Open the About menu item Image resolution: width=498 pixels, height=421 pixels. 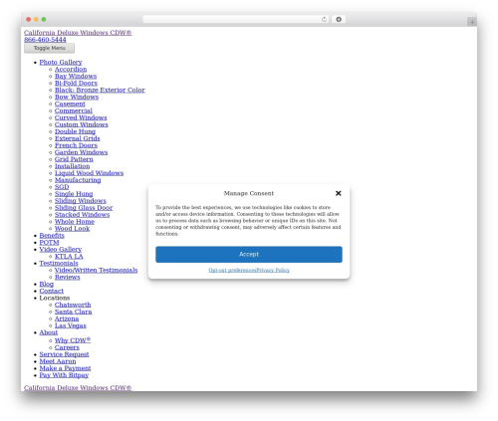coord(49,332)
